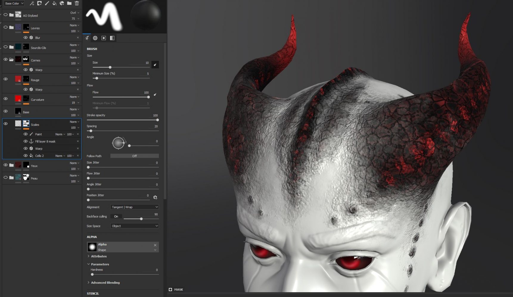Click the Stroke opacity slider handle
Viewport: 513px width, 297px height.
pyautogui.click(x=157, y=120)
